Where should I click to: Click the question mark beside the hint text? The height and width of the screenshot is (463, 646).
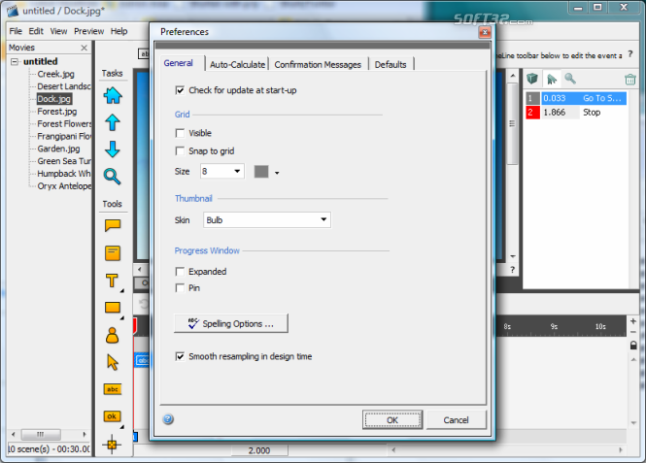pyautogui.click(x=629, y=54)
